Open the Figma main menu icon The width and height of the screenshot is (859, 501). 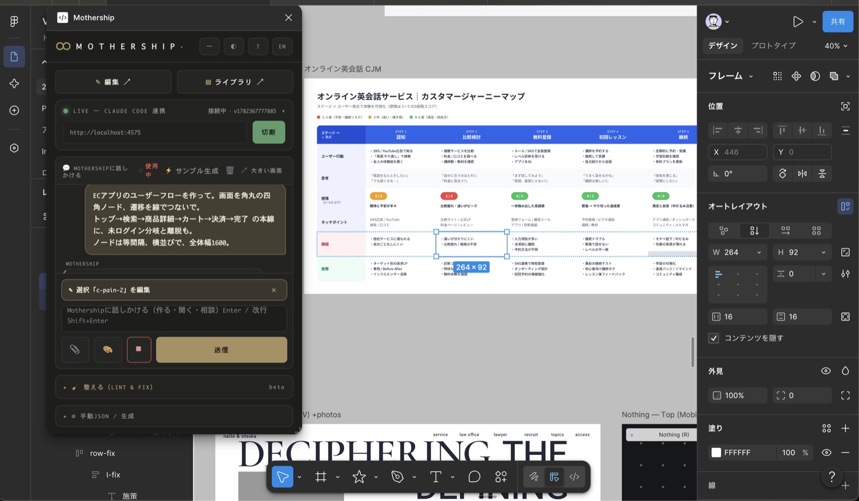pos(14,21)
